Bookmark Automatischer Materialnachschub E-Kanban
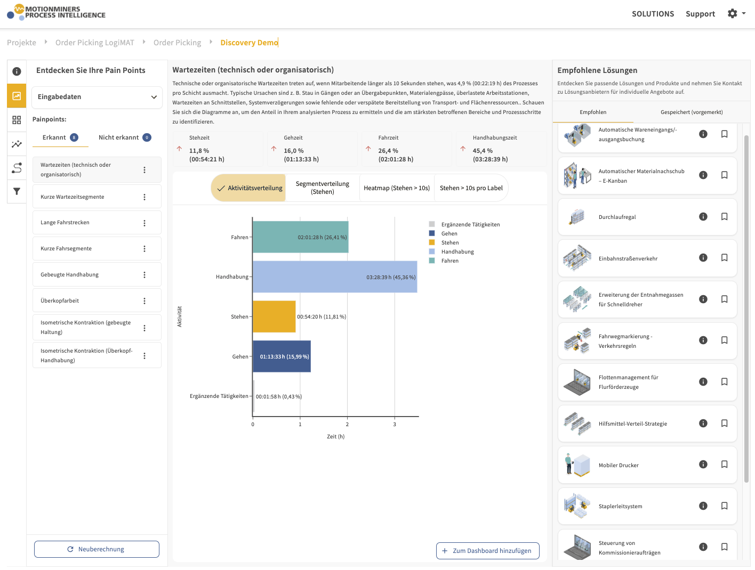Viewport: 755px width, 570px height. (724, 175)
